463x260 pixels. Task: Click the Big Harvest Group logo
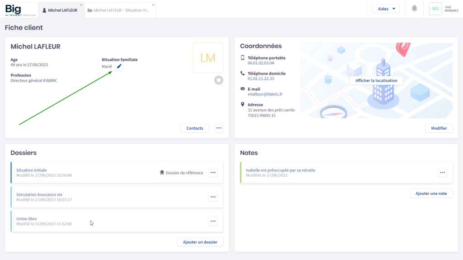click(19, 9)
